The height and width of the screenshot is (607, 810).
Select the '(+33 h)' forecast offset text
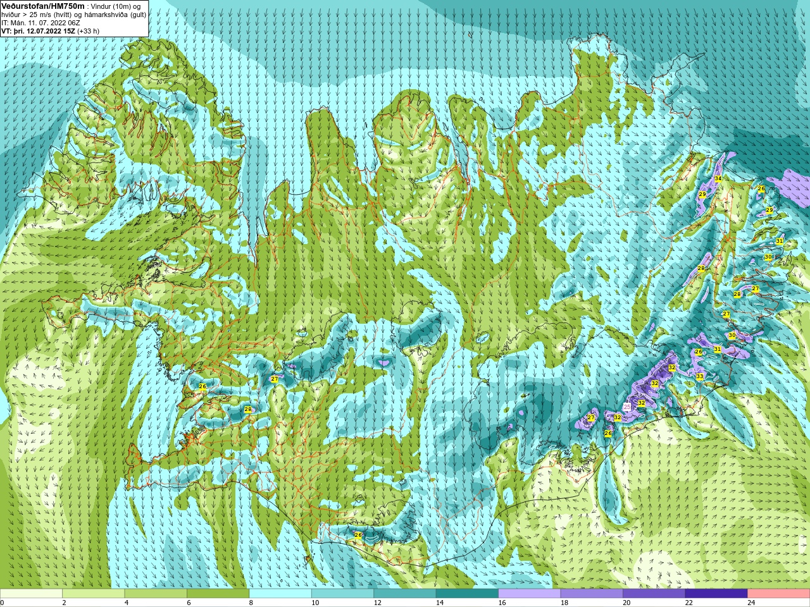(x=88, y=31)
